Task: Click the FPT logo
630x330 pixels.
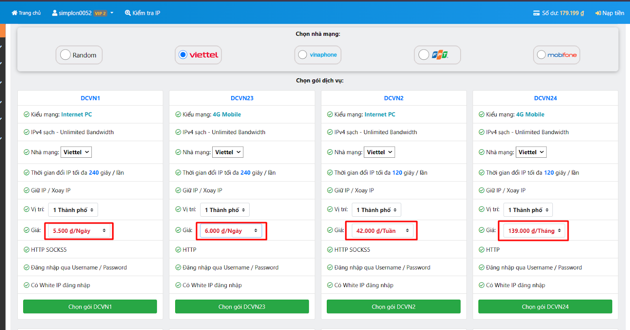Action: (x=440, y=55)
